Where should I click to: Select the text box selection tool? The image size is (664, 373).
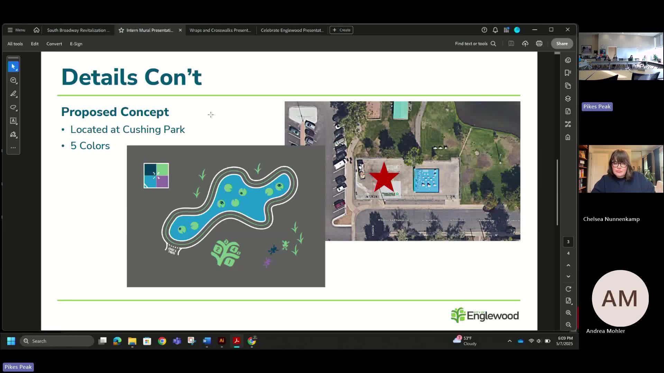coord(13,121)
